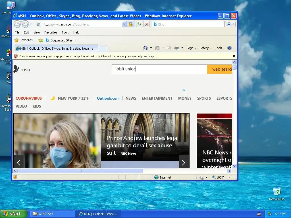This screenshot has height=218, width=291.
Task: Click the RSS Feeds icon
Action: tap(157, 48)
